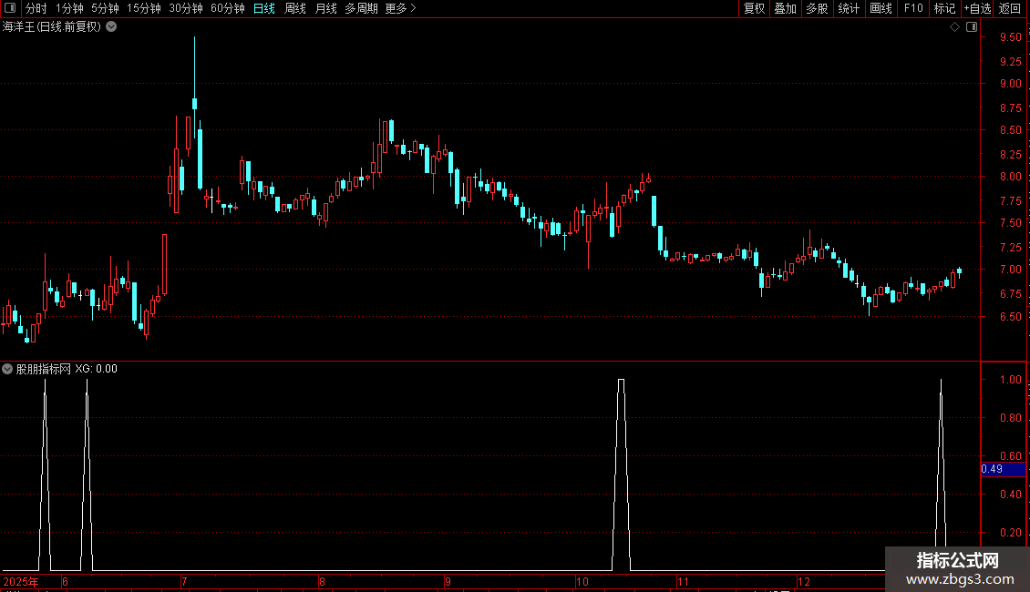Switch to 周线 weekly chart

coord(295,8)
